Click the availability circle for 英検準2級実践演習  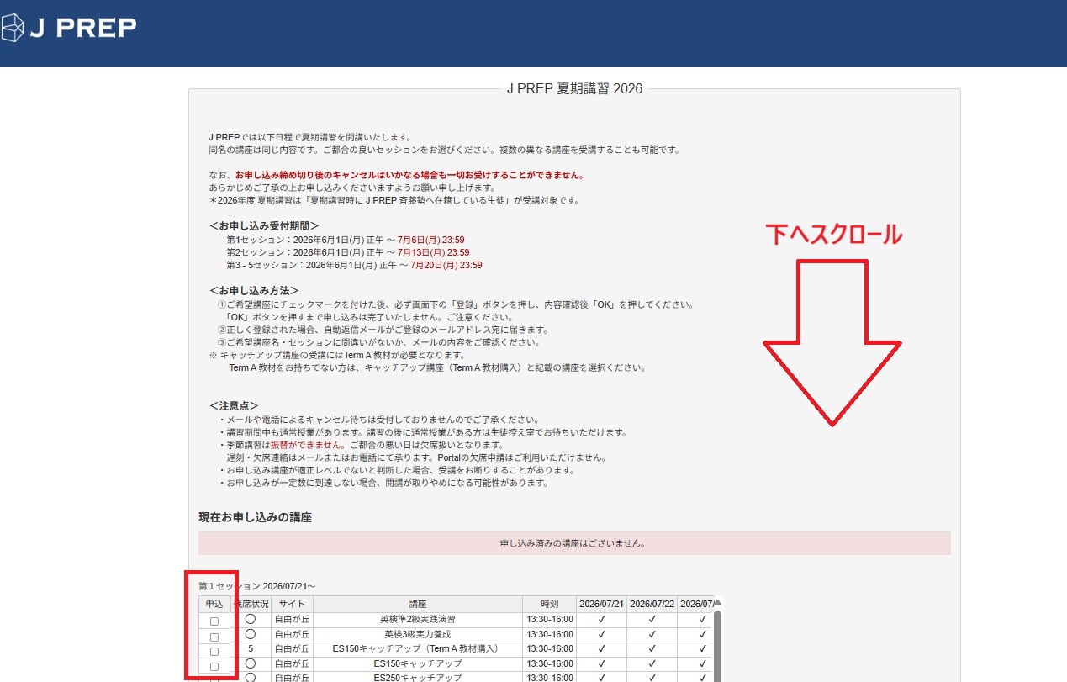tap(251, 620)
